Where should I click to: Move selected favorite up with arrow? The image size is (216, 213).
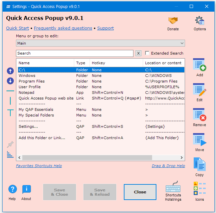click(10, 71)
